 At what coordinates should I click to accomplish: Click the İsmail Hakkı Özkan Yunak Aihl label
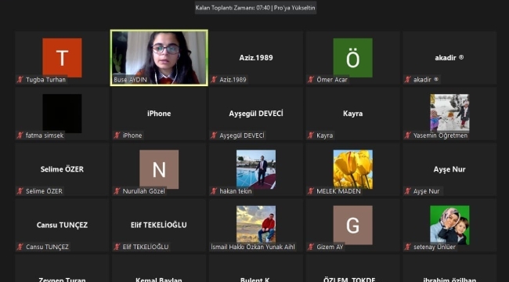click(253, 247)
